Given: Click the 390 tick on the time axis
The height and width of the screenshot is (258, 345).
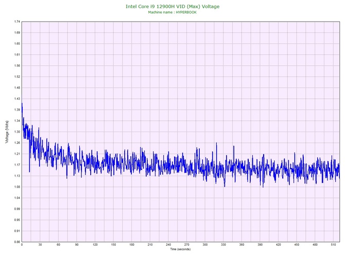Looking at the screenshot, I should 260,245.
